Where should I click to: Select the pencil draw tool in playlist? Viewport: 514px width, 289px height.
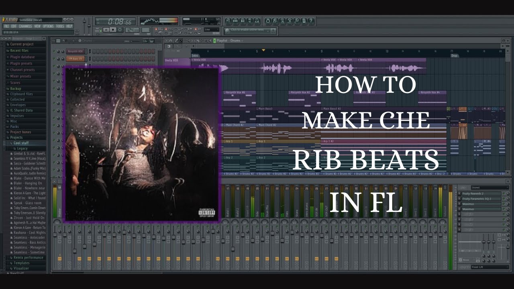point(177,41)
